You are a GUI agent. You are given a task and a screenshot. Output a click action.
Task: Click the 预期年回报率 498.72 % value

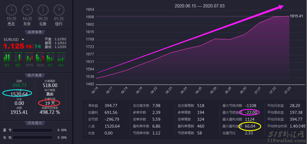coord(50,112)
